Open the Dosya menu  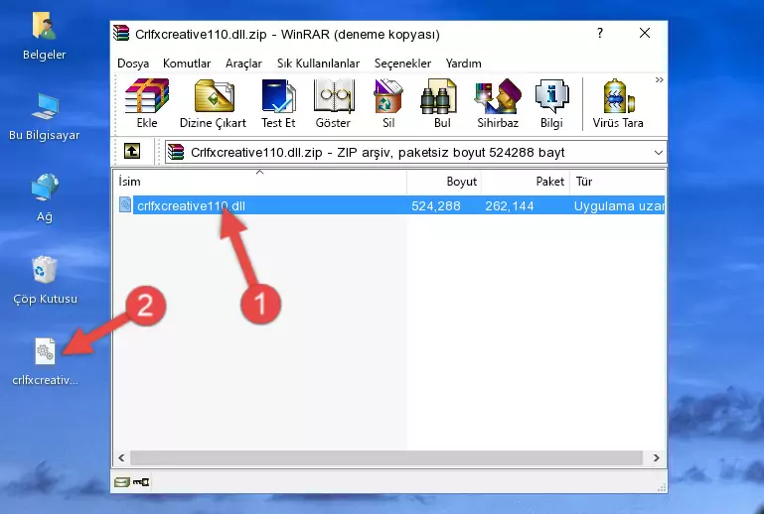pyautogui.click(x=133, y=64)
